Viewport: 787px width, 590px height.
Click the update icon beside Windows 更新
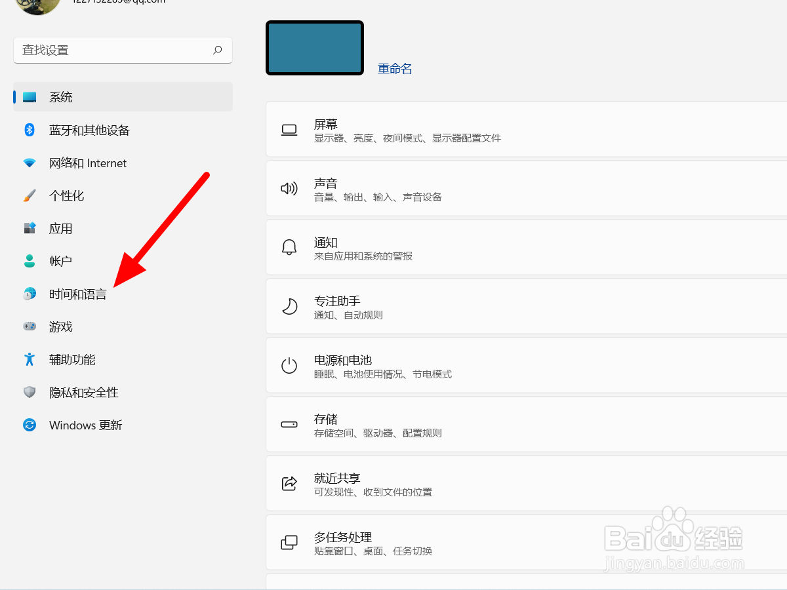(29, 425)
